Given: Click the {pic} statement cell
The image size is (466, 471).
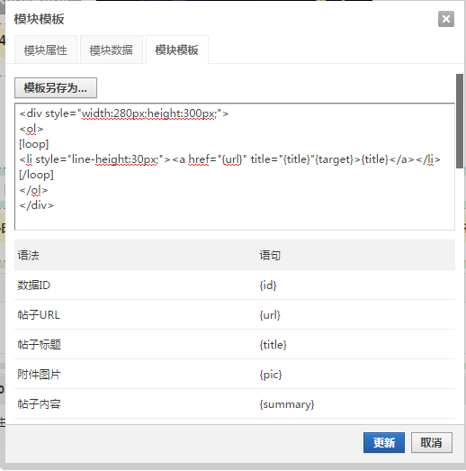Looking at the screenshot, I should (271, 375).
